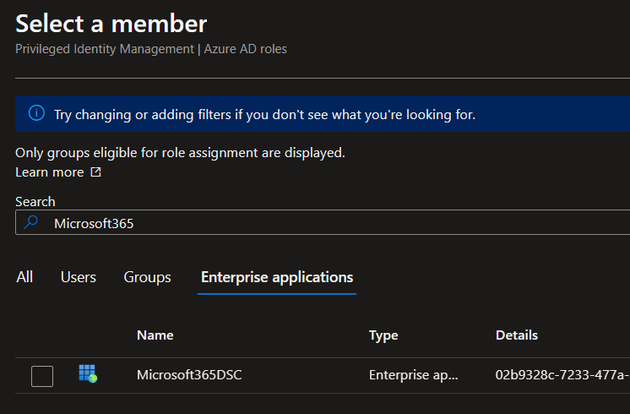630x414 pixels.
Task: Tick the checkbox for Microsoft365DSC
Action: (42, 376)
